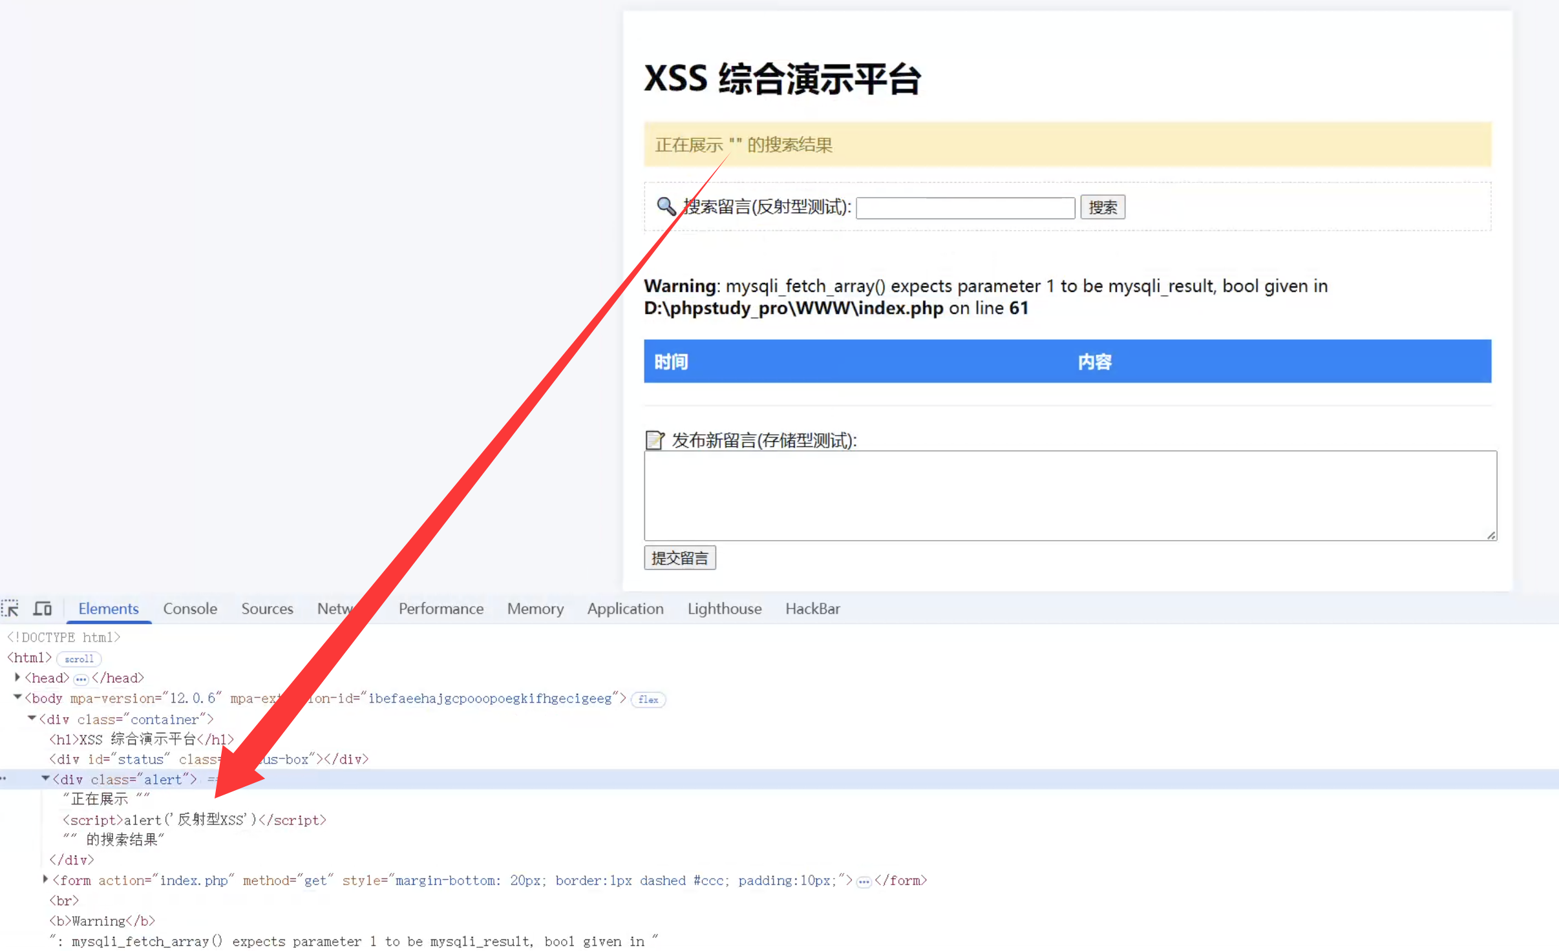Screen dimensions: 1559x951
Task: Click the form's method "get" attribute value
Action: 315,881
